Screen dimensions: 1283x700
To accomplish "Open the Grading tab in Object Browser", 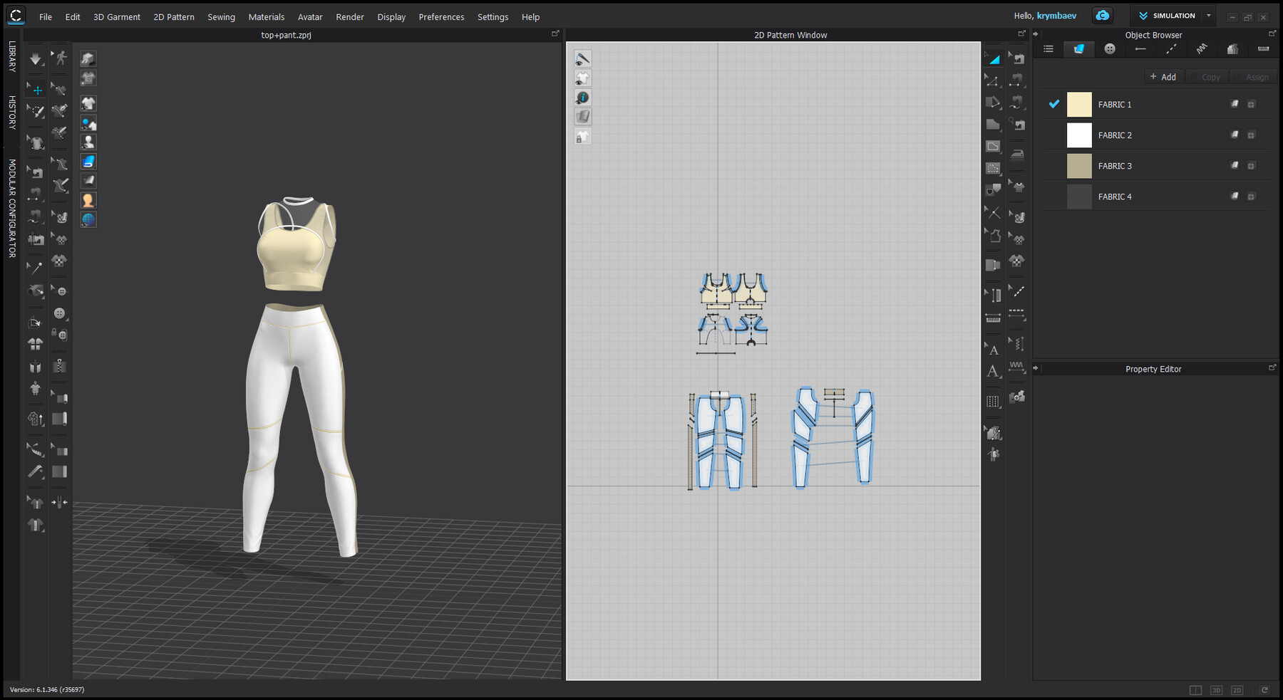I will (1232, 49).
